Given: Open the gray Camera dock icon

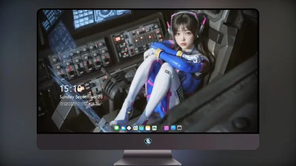Looking at the screenshot, I should click(x=180, y=128).
